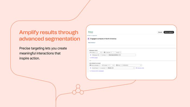Click Save as segment button
The width and height of the screenshot is (190, 107).
click(169, 32)
